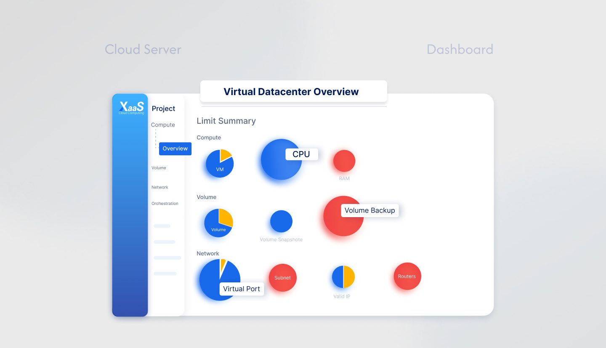Select the Virtual Port pie chart
The width and height of the screenshot is (606, 348).
pyautogui.click(x=219, y=279)
